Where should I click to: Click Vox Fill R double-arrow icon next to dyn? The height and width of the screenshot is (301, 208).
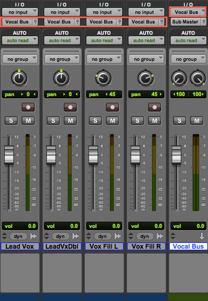[160, 236]
